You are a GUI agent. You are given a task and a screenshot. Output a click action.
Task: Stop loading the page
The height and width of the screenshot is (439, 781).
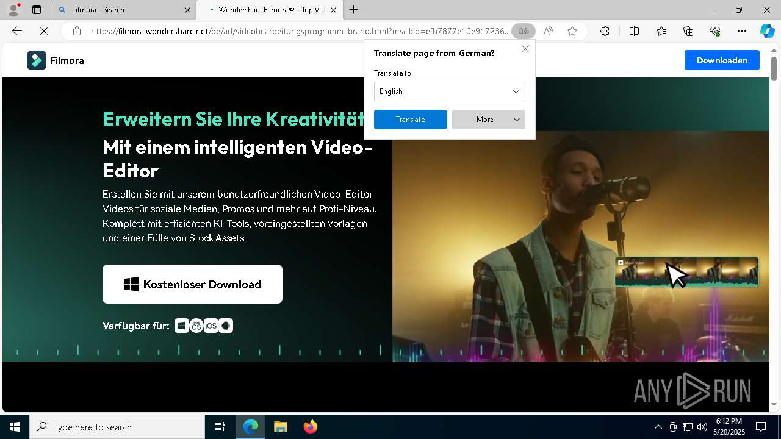[x=44, y=31]
